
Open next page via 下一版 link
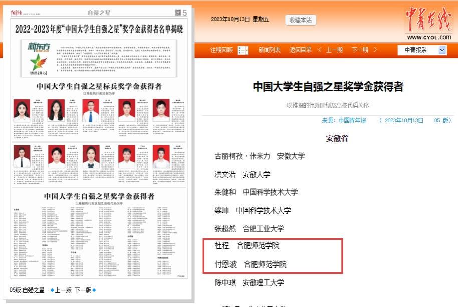pos(83,290)
